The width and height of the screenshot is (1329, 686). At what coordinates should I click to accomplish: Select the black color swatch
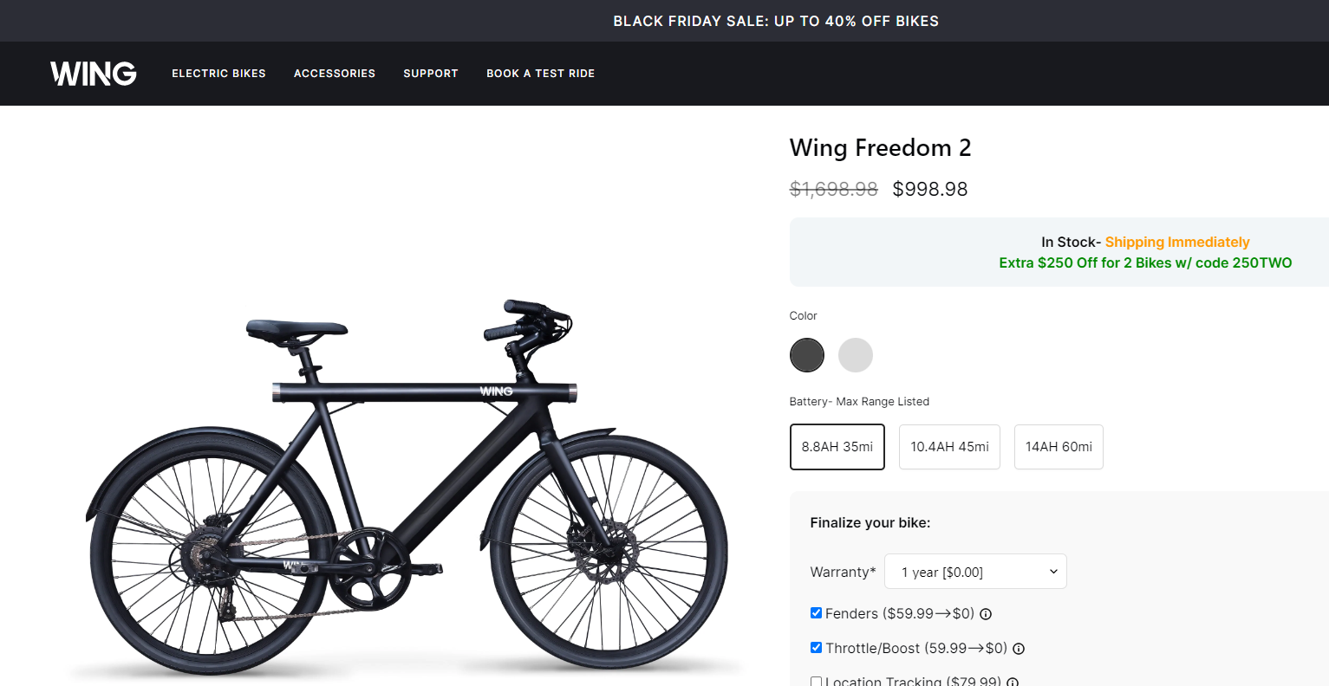[x=807, y=355]
